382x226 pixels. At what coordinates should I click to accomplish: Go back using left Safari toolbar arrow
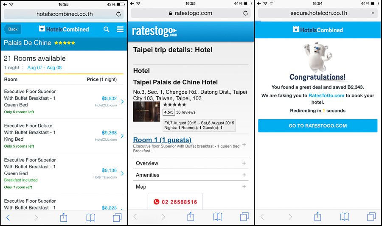pyautogui.click(x=8, y=218)
